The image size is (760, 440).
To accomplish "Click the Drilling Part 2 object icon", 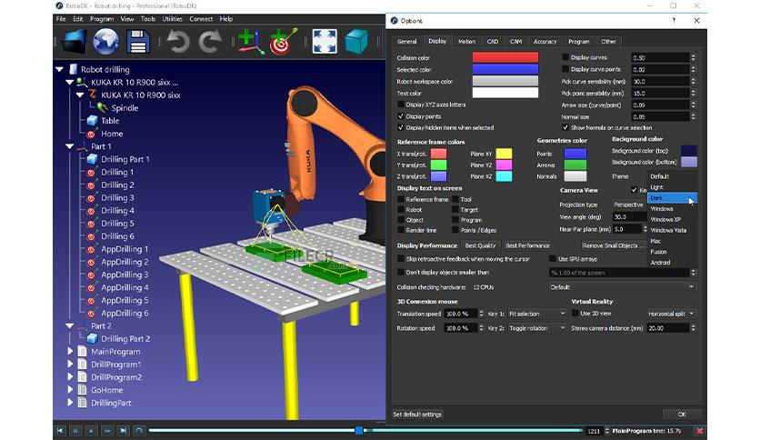I will [92, 339].
